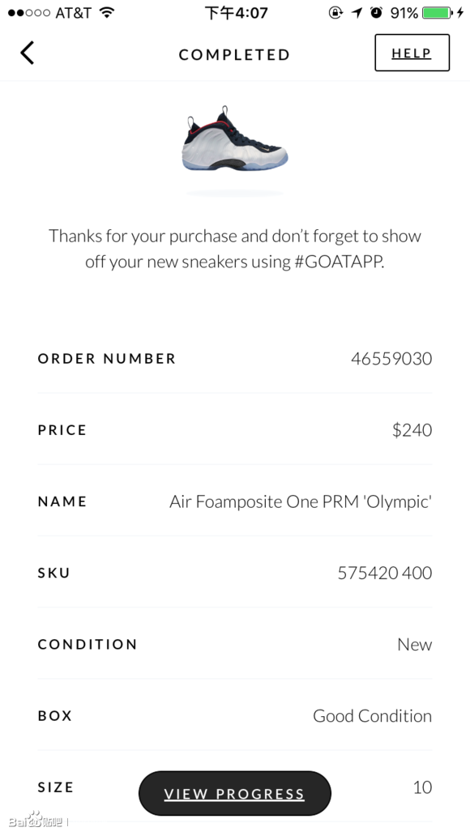Image resolution: width=470 pixels, height=836 pixels.
Task: Tap the alarm clock status icon
Action: pyautogui.click(x=377, y=12)
